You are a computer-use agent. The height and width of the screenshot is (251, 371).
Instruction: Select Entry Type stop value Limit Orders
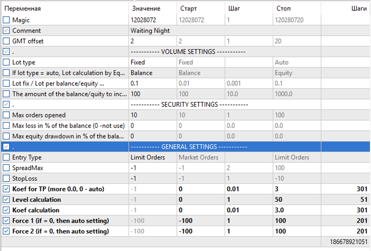pyautogui.click(x=297, y=157)
